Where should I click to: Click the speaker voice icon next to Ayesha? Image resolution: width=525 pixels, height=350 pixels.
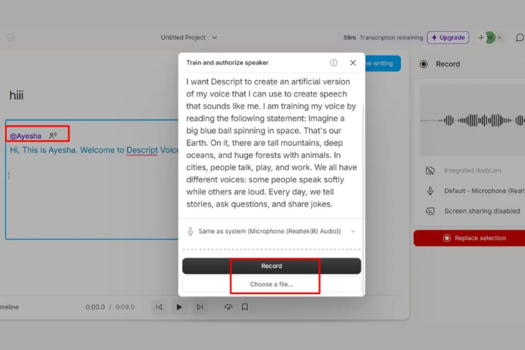(52, 135)
